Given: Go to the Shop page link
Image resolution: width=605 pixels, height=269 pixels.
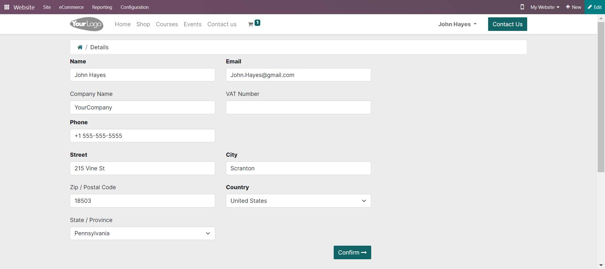Looking at the screenshot, I should pyautogui.click(x=143, y=24).
